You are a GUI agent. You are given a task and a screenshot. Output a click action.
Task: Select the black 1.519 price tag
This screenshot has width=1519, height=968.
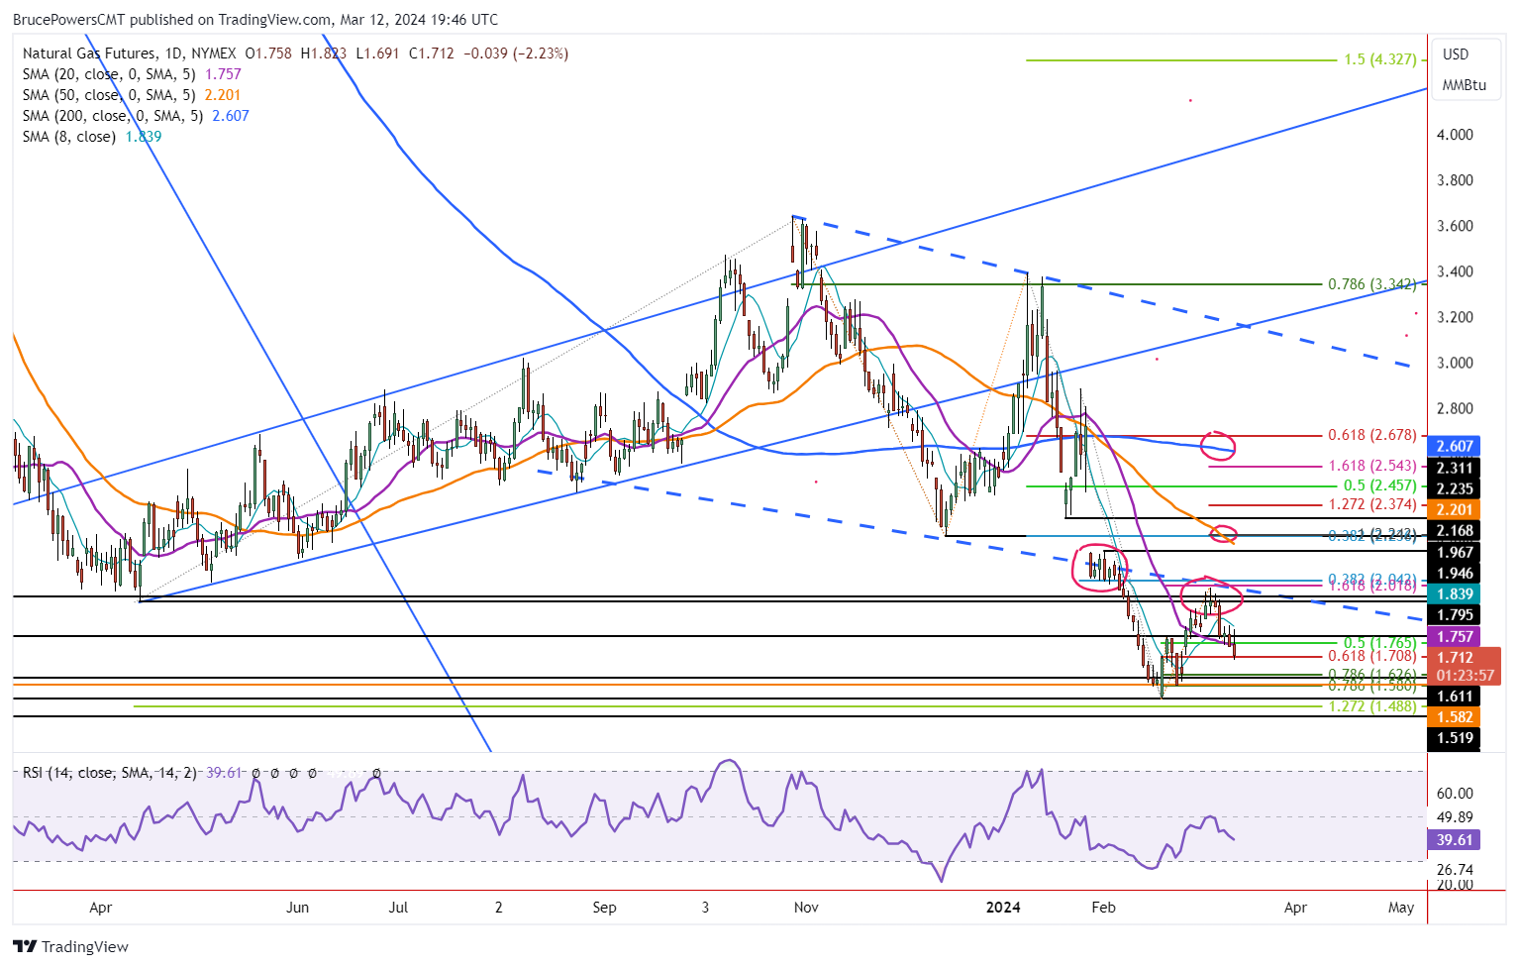1454,737
